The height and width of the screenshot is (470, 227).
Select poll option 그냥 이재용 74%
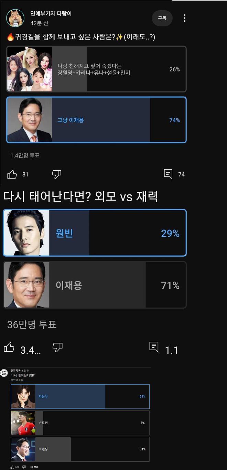click(96, 120)
